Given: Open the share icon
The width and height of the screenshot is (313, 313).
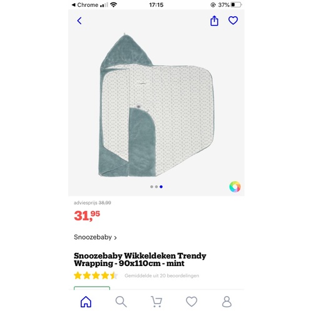Looking at the screenshot, I should coord(214,21).
